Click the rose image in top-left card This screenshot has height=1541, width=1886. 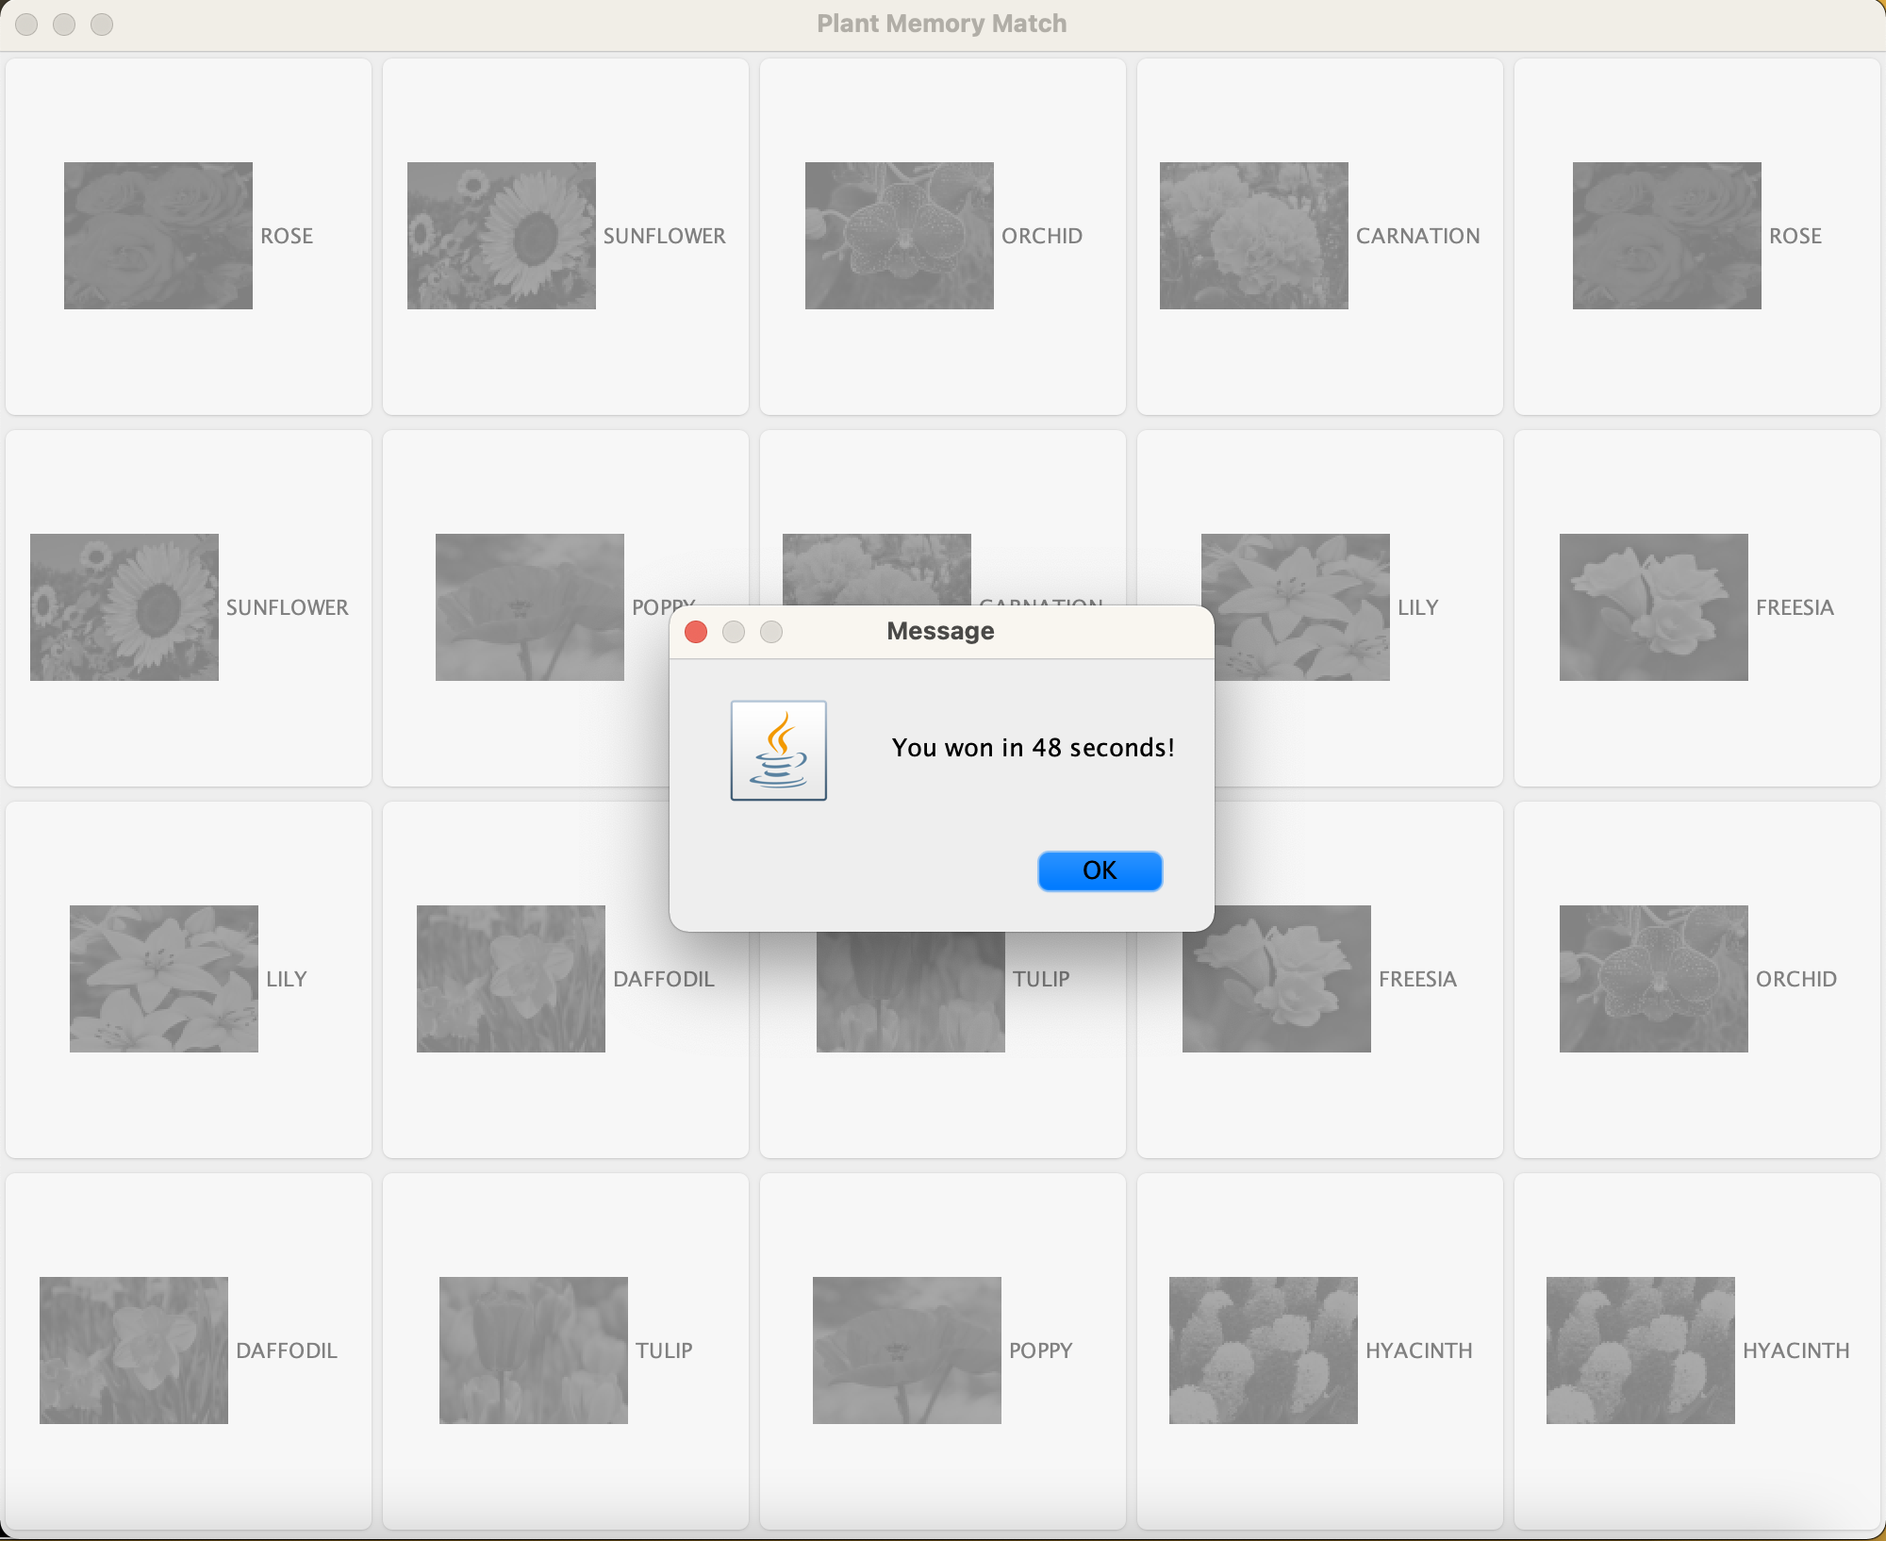[157, 236]
